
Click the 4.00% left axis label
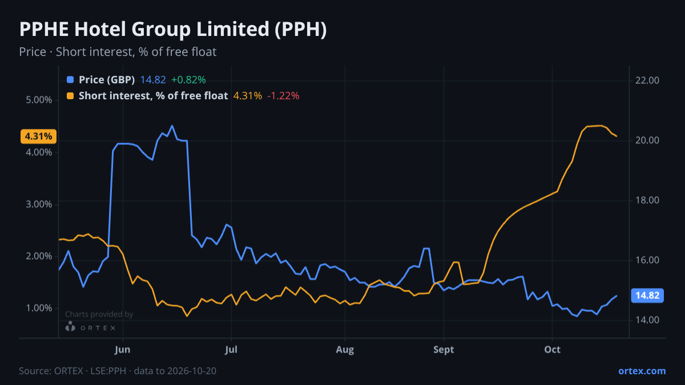[x=39, y=152]
